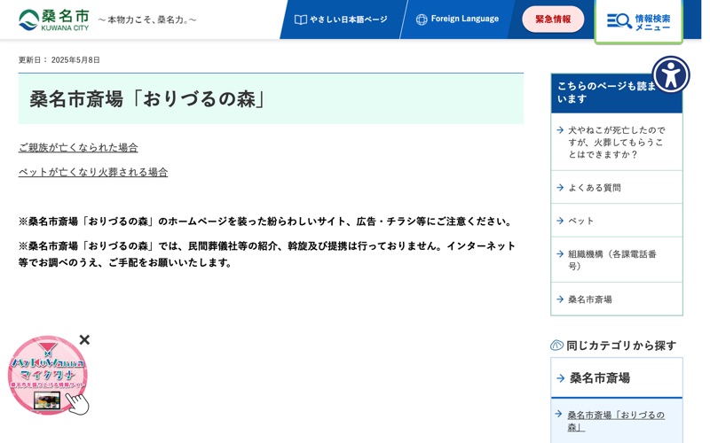Open the 情報検索メニュー search menu

[638, 21]
